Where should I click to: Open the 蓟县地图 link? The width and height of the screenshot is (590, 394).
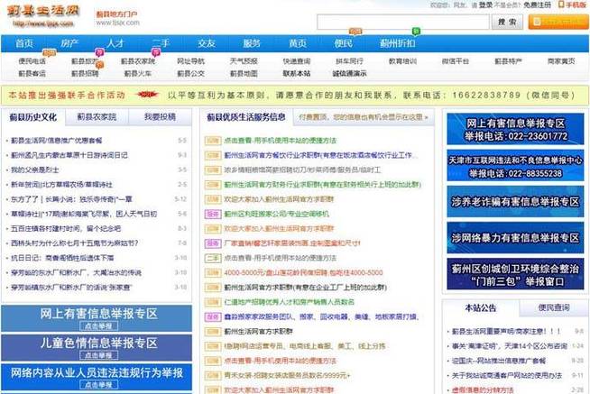[244, 73]
